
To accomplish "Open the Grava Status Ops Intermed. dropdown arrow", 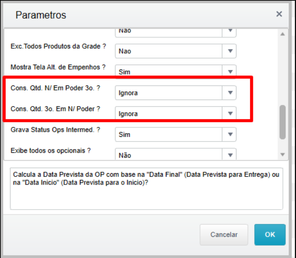I will 229,134.
